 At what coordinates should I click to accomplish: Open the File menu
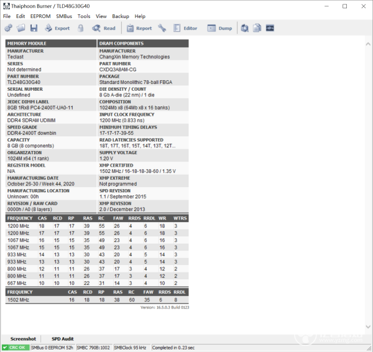click(7, 16)
